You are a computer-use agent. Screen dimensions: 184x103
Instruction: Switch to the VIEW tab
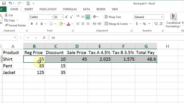click(x=115, y=9)
